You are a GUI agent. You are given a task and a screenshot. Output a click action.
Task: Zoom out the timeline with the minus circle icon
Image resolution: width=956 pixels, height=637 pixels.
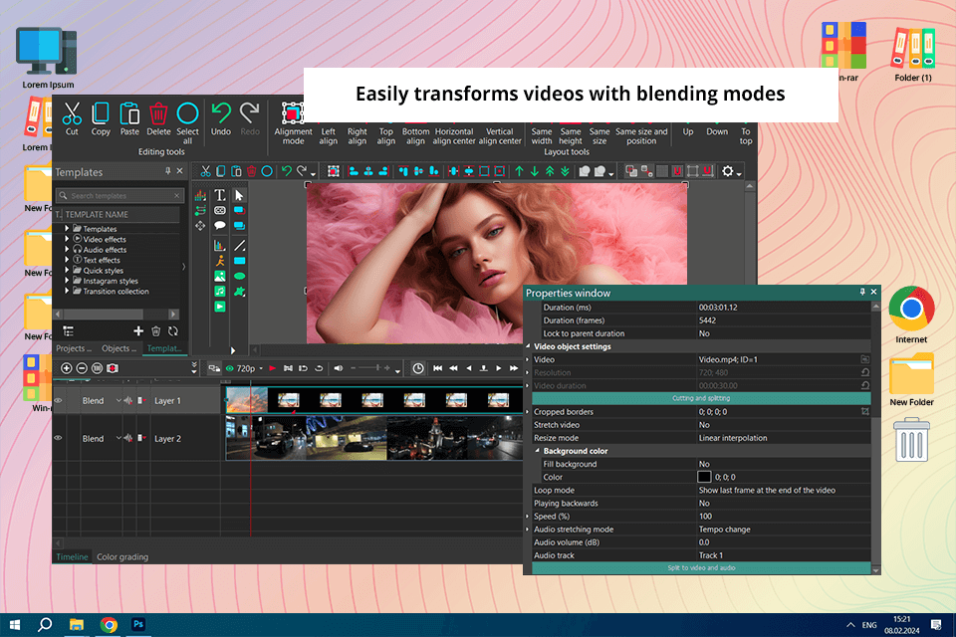click(x=82, y=368)
